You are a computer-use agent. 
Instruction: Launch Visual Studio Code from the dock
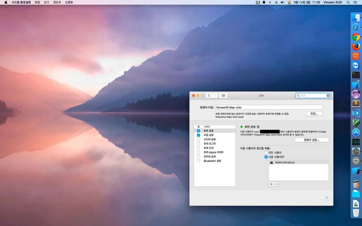point(355,113)
